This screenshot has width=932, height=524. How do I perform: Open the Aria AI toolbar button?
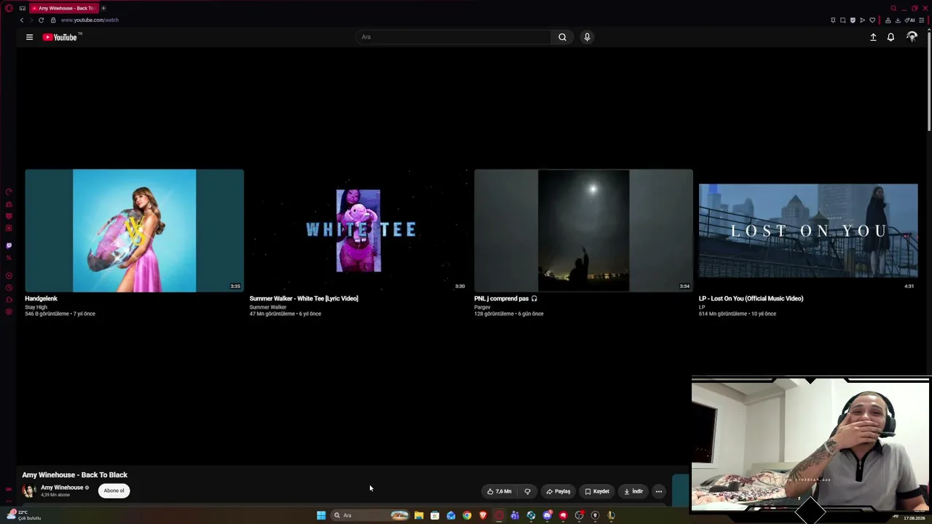click(x=910, y=20)
